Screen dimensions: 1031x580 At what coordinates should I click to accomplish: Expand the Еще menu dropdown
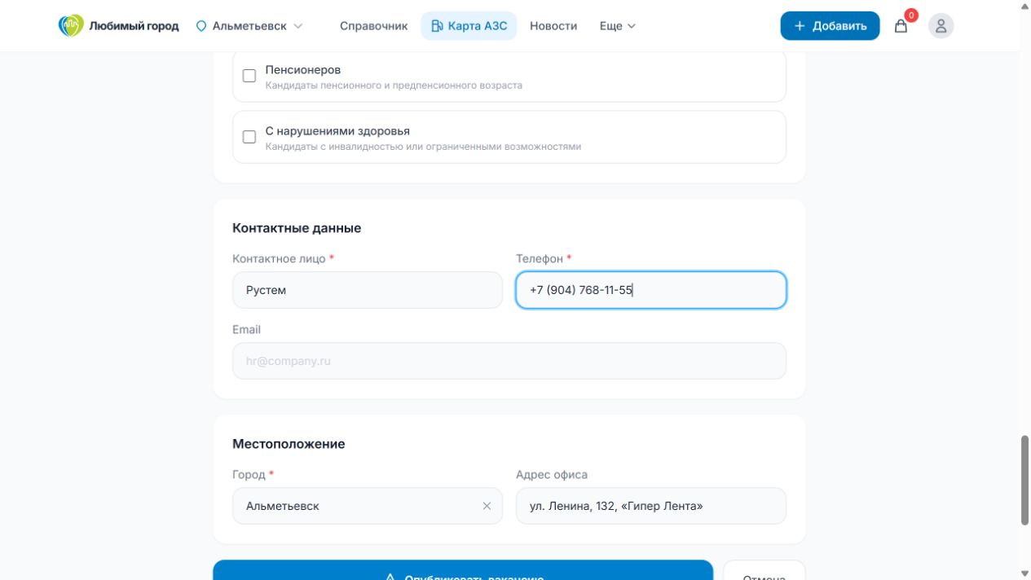coord(617,26)
